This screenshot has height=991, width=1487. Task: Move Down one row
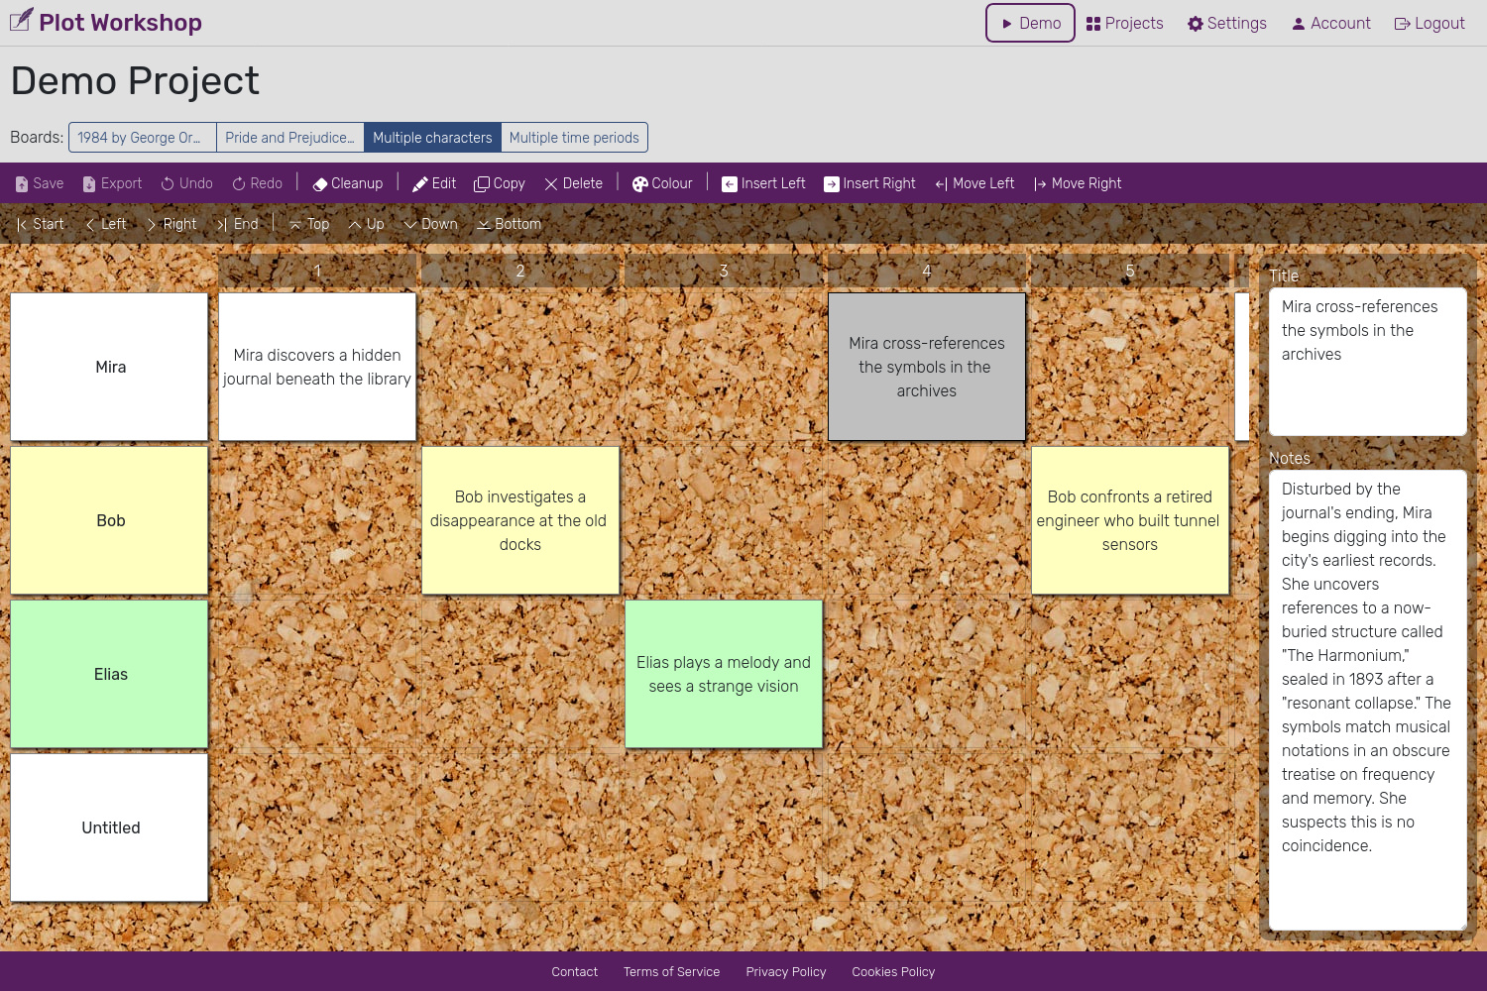click(430, 224)
